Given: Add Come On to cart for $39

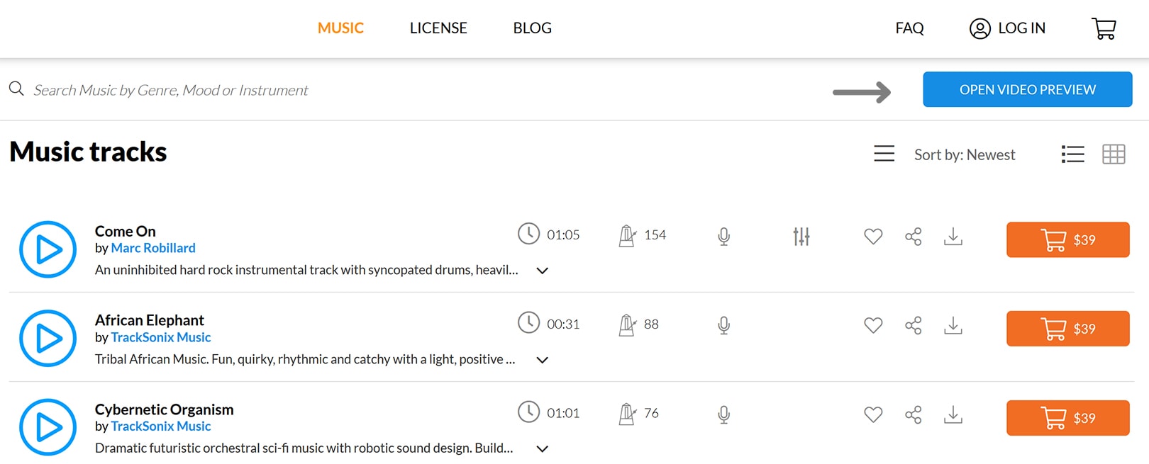Looking at the screenshot, I should 1067,239.
